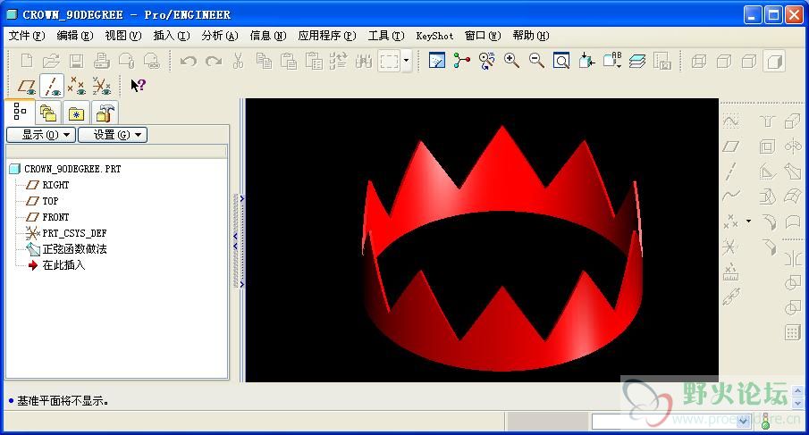This screenshot has height=435, width=809.
Task: Switch to no hidden display mode
Action: tap(749, 62)
